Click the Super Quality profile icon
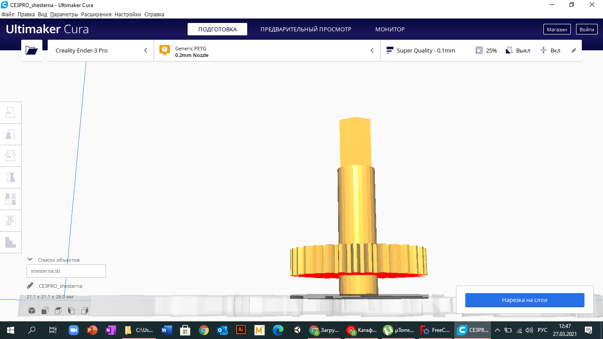 (390, 50)
